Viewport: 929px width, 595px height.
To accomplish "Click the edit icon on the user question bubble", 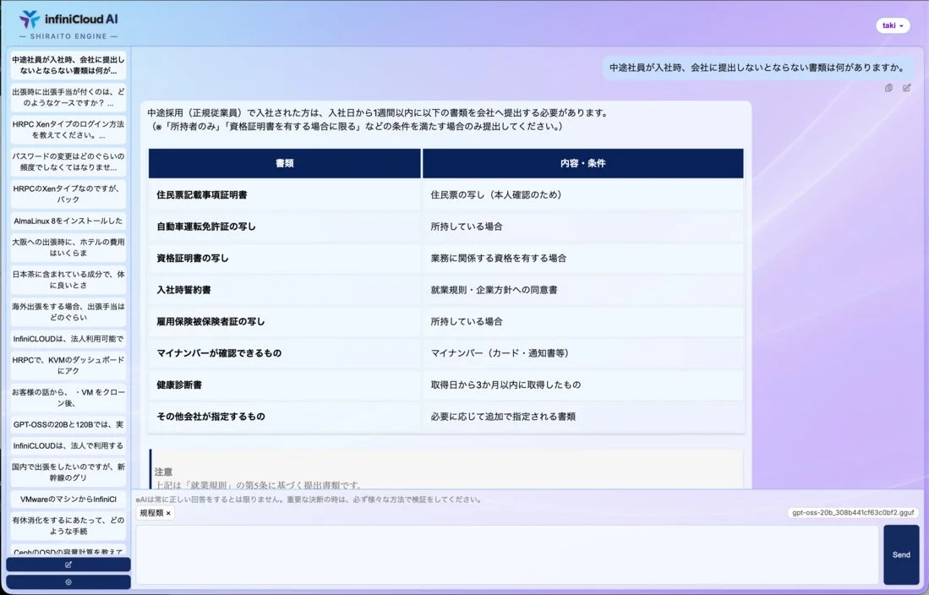I will pos(907,88).
